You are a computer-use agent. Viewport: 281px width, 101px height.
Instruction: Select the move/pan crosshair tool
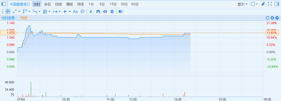click(8, 11)
